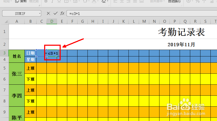
Task: Click the 2019年11月 cell
Action: tap(181, 44)
